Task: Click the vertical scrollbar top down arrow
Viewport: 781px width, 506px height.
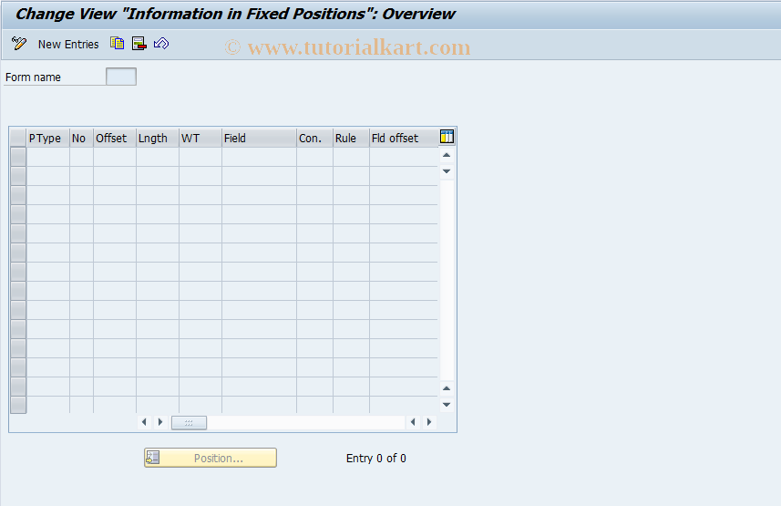Action: coord(447,171)
